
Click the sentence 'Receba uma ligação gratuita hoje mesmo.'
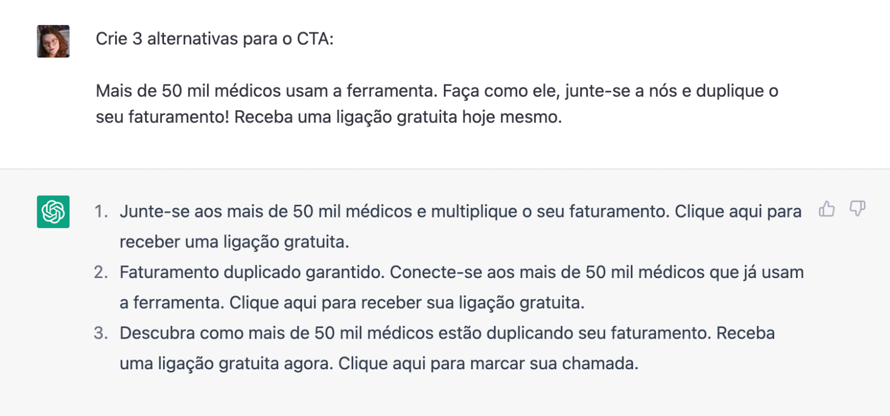pos(398,117)
